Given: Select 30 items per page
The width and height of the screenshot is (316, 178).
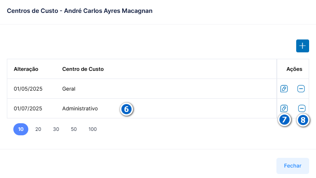Looking at the screenshot, I should click(56, 129).
